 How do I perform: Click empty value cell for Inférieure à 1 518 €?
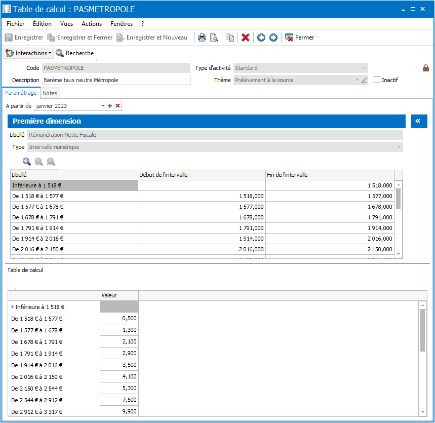coord(119,306)
